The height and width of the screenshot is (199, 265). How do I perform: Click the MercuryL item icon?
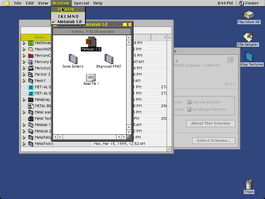(x=31, y=68)
